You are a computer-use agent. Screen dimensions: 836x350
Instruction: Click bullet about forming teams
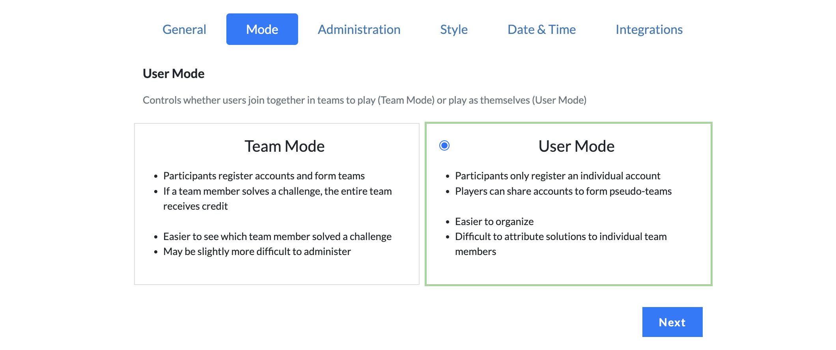263,176
